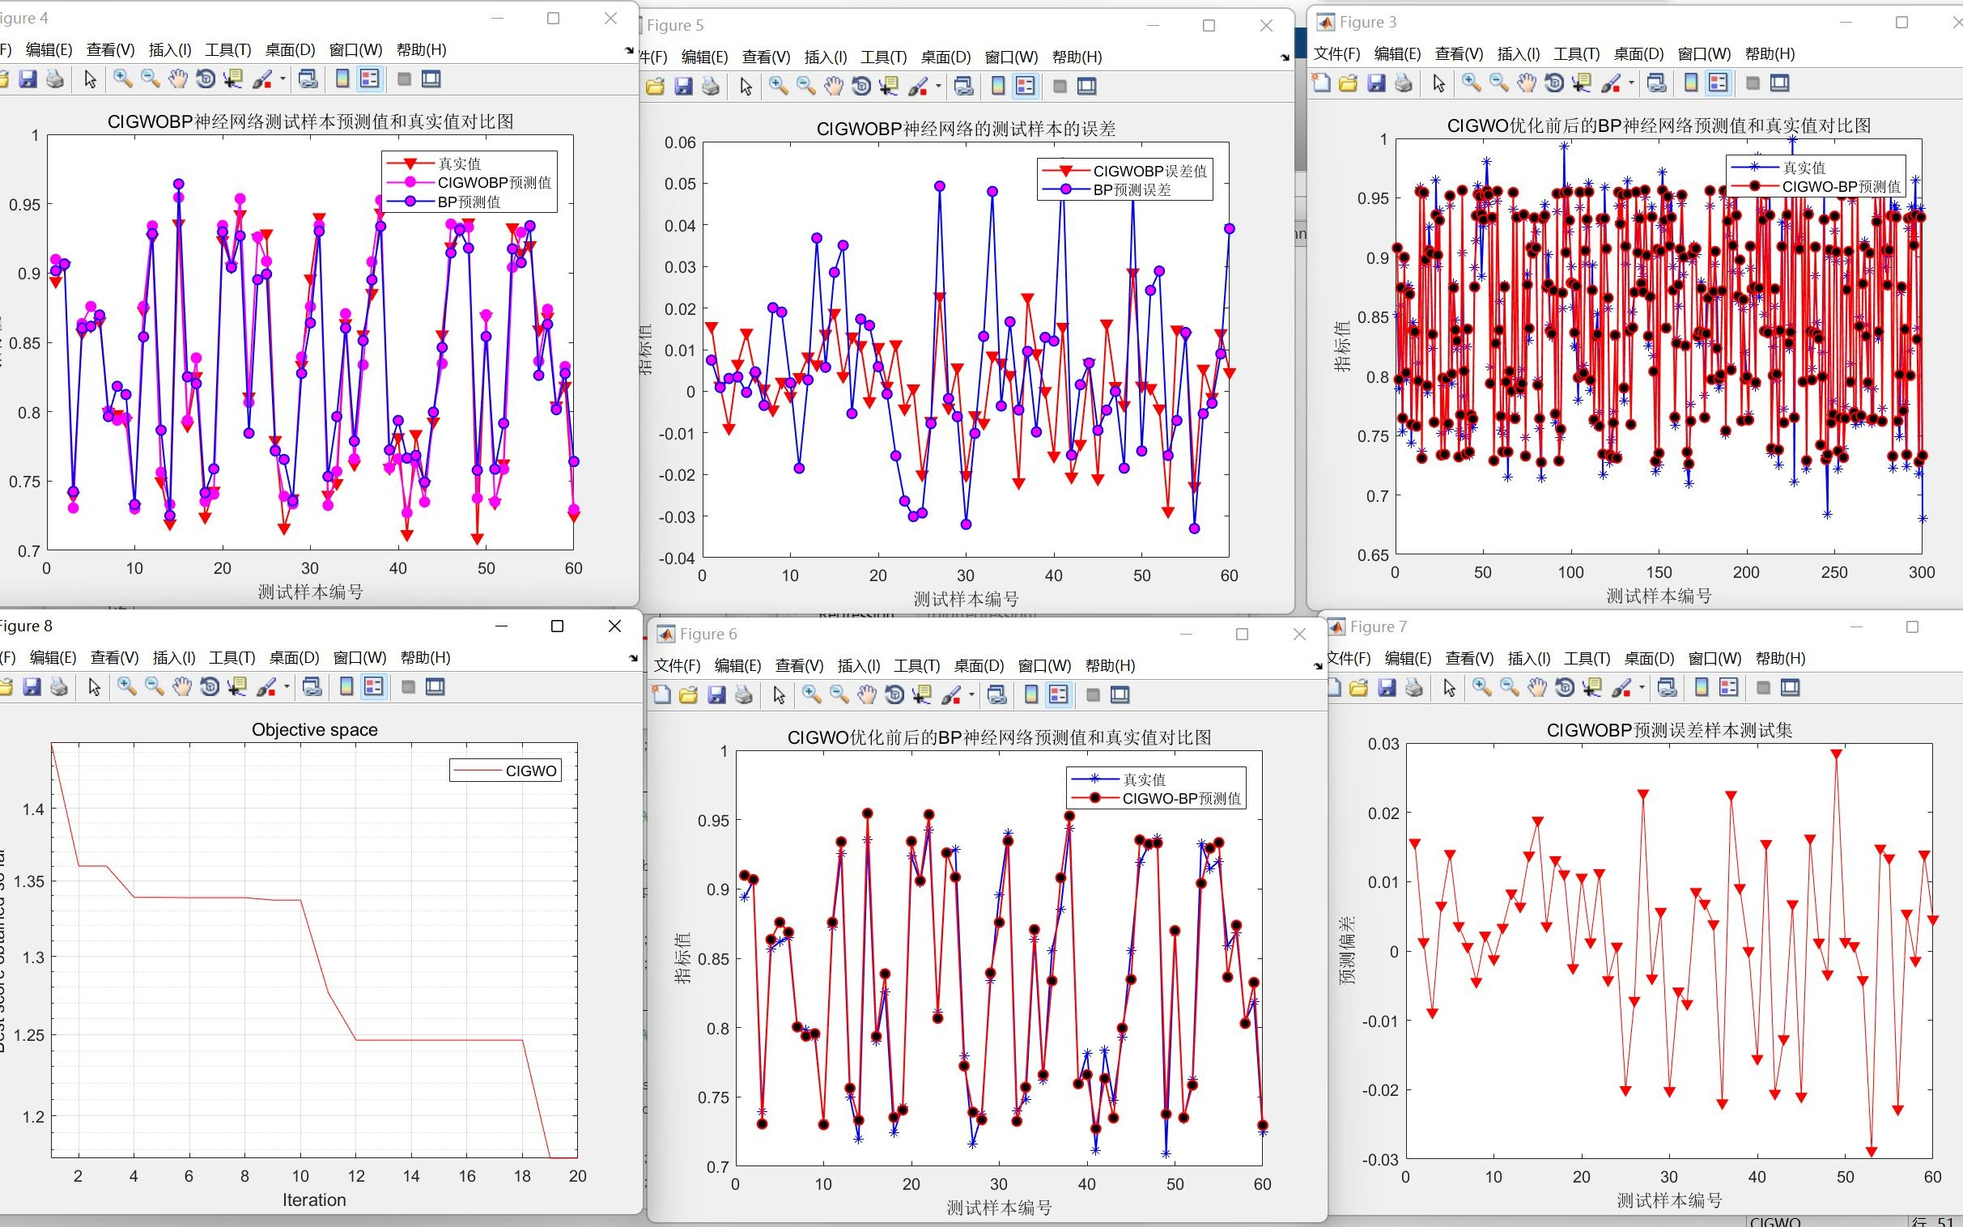Click Rotate 3D icon in Figure 4
This screenshot has width=1963, height=1227.
206,79
